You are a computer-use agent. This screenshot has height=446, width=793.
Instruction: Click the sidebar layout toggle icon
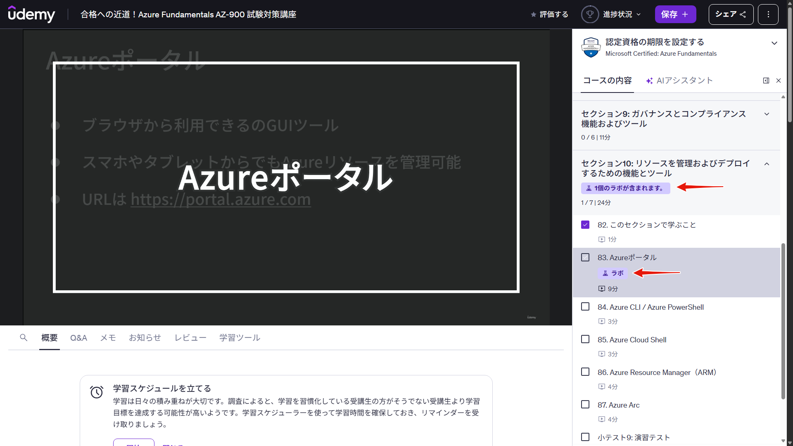tap(766, 81)
